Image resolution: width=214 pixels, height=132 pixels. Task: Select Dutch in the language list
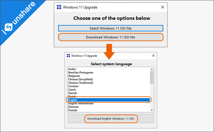(x=109, y=96)
